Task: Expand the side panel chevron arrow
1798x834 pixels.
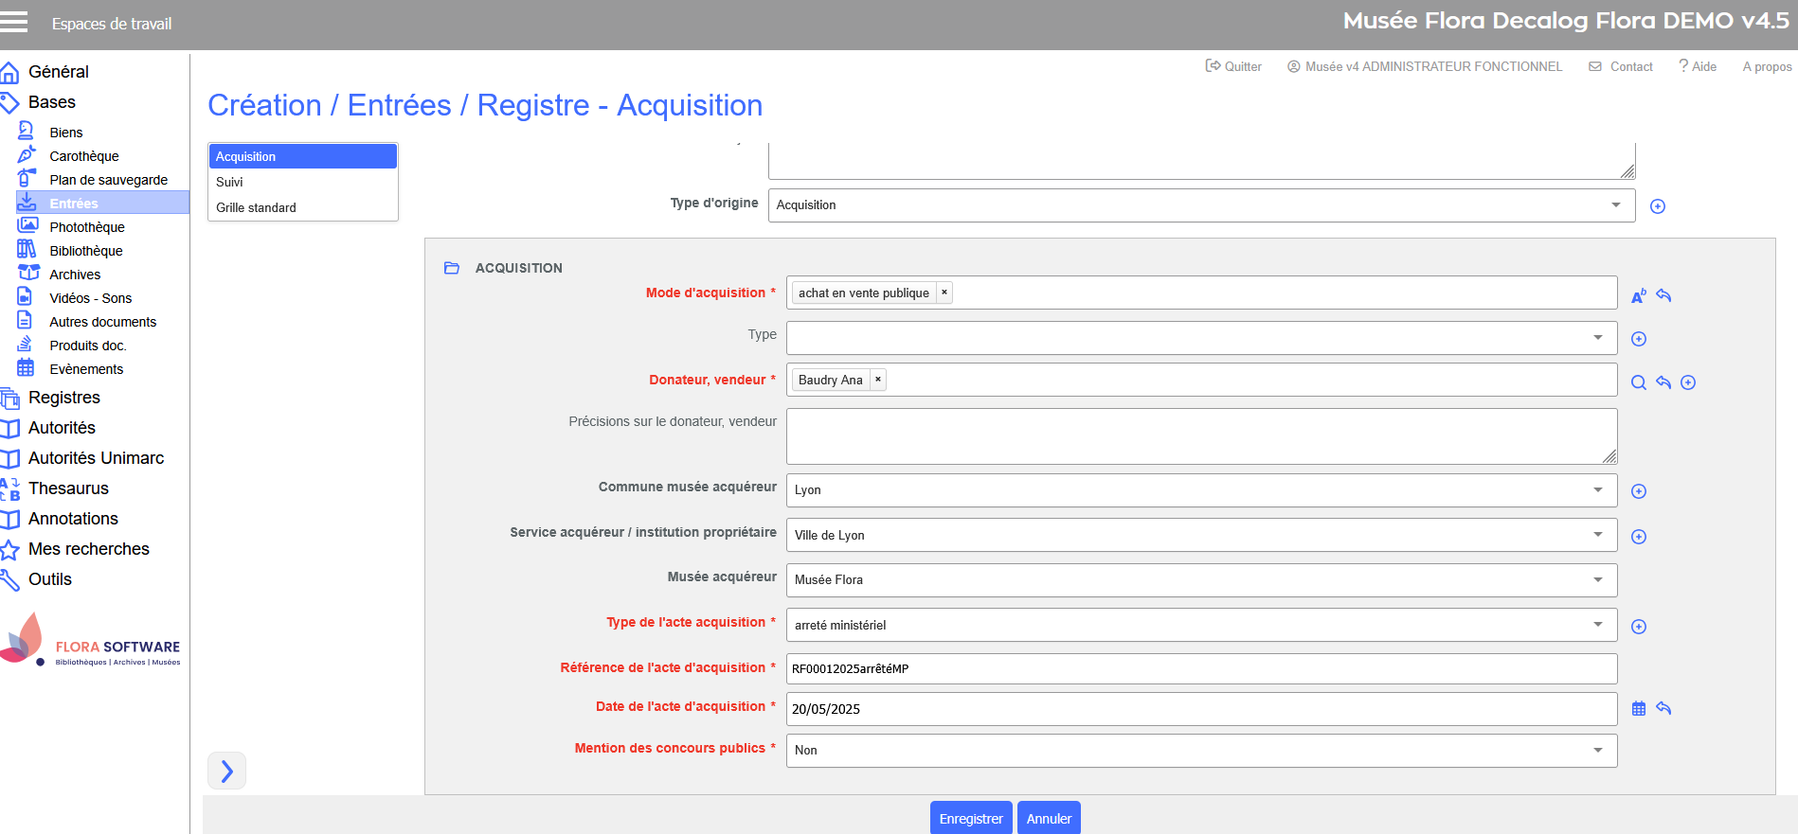Action: point(226,771)
